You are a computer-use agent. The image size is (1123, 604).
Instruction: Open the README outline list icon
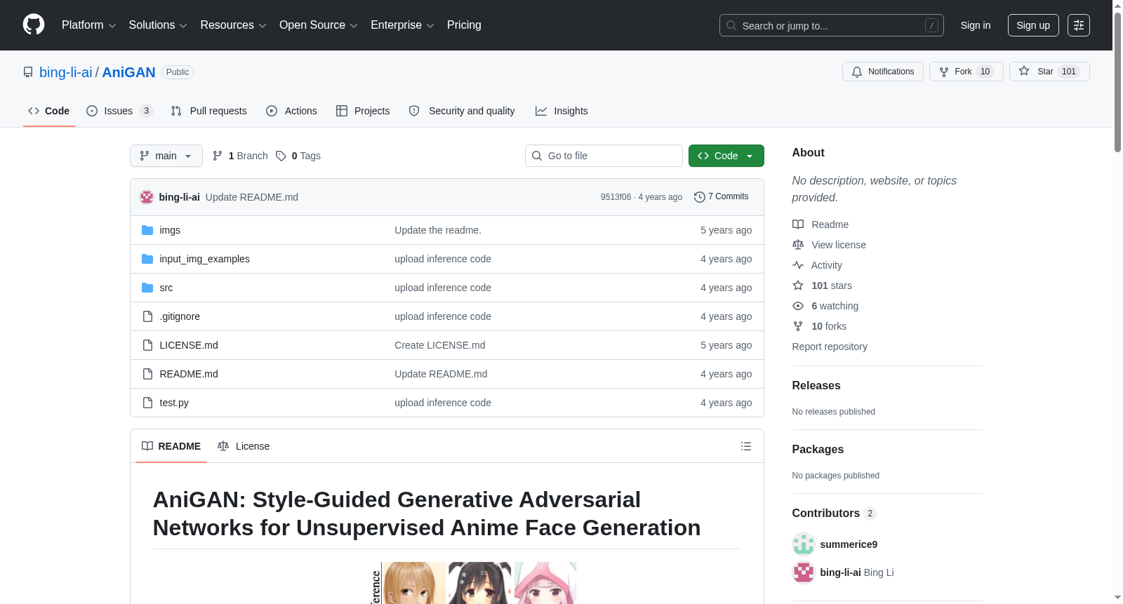[x=746, y=446]
